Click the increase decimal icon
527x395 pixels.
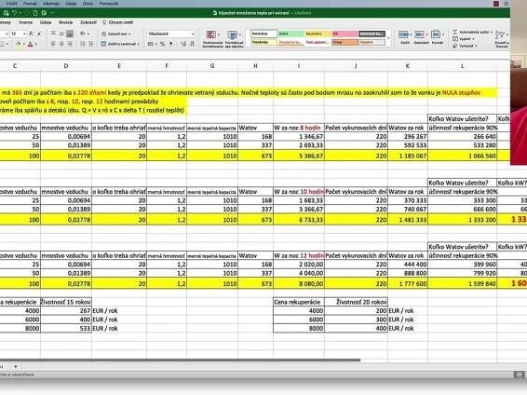[x=183, y=44]
